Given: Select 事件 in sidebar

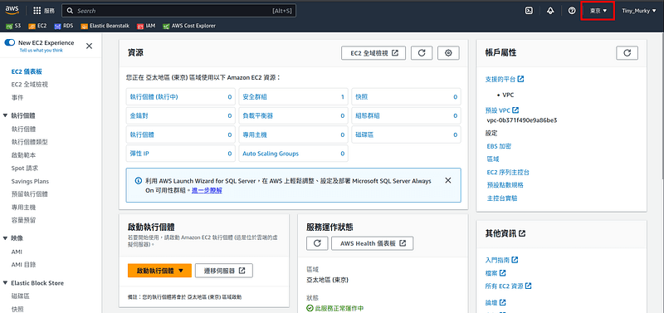Looking at the screenshot, I should point(17,97).
